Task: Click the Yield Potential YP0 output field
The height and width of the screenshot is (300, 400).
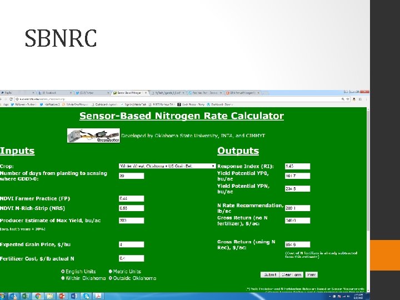Action: pyautogui.click(x=297, y=176)
